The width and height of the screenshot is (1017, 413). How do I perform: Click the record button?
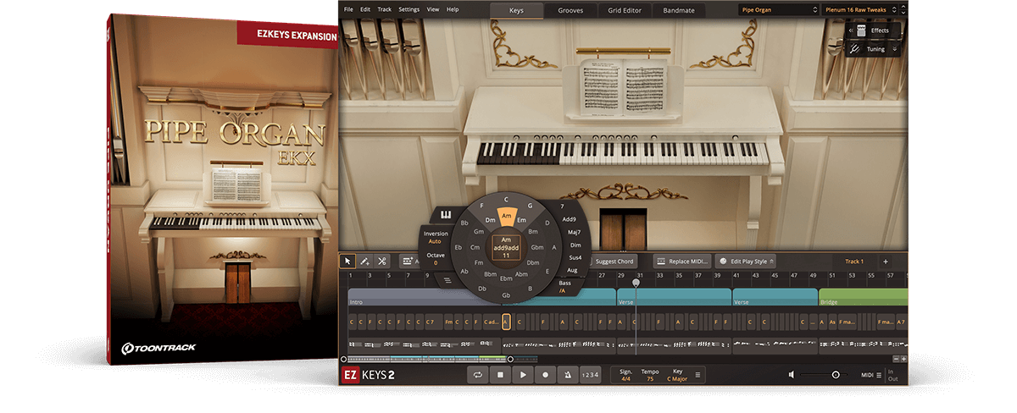click(x=545, y=375)
